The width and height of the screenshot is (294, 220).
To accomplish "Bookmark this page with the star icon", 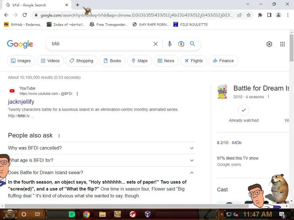I will [x=249, y=15].
